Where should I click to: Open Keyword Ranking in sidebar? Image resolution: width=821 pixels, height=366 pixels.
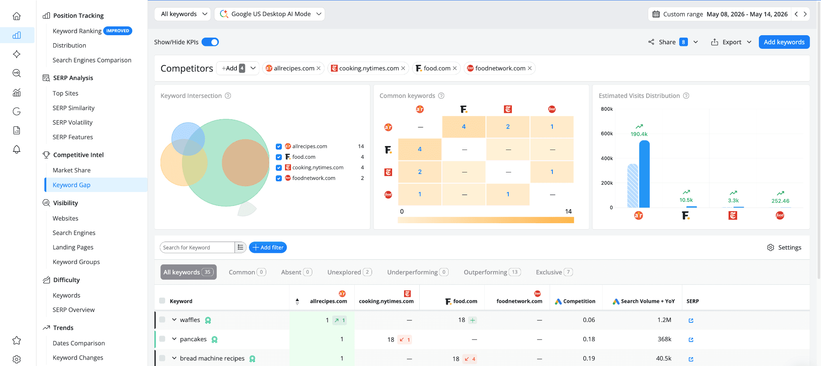[77, 31]
